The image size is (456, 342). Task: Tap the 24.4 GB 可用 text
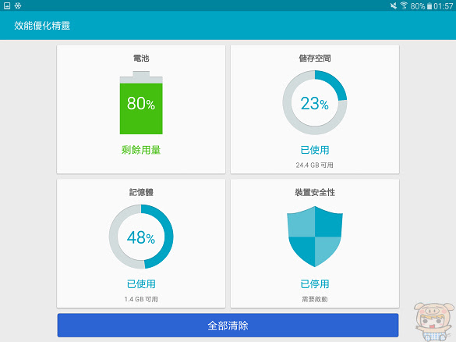click(315, 166)
